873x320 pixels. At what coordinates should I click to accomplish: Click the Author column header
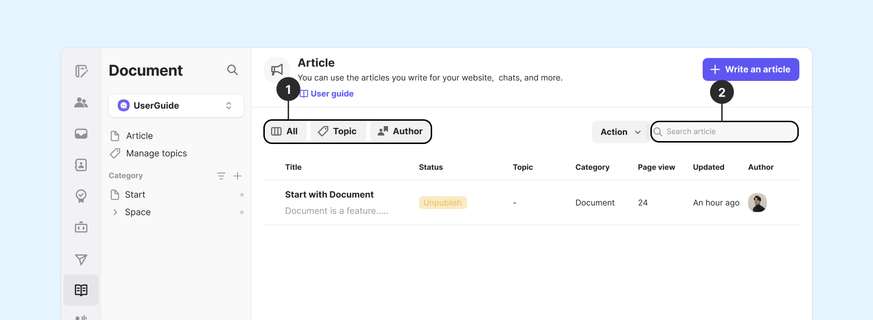pos(760,167)
